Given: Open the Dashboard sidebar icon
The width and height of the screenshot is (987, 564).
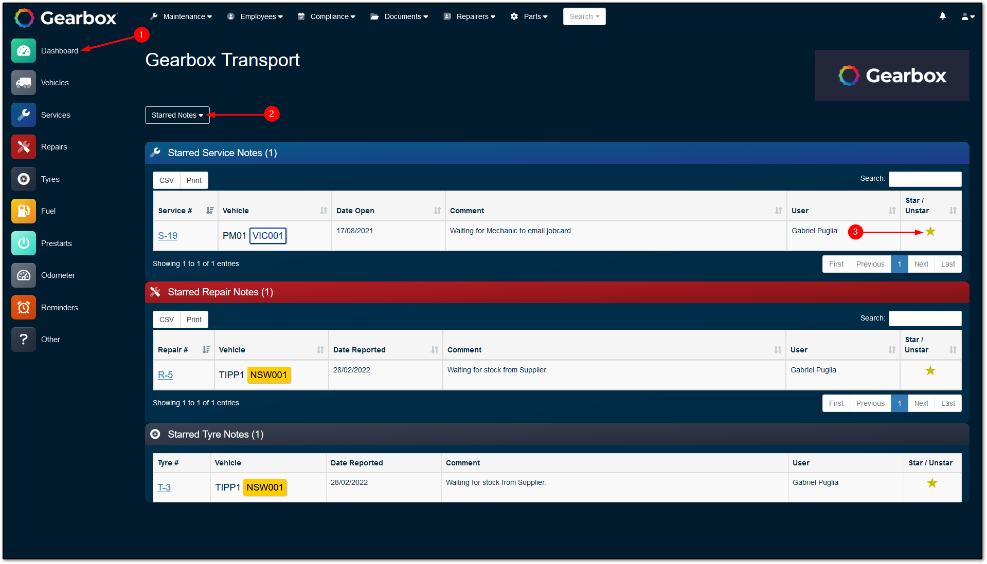Looking at the screenshot, I should [24, 50].
